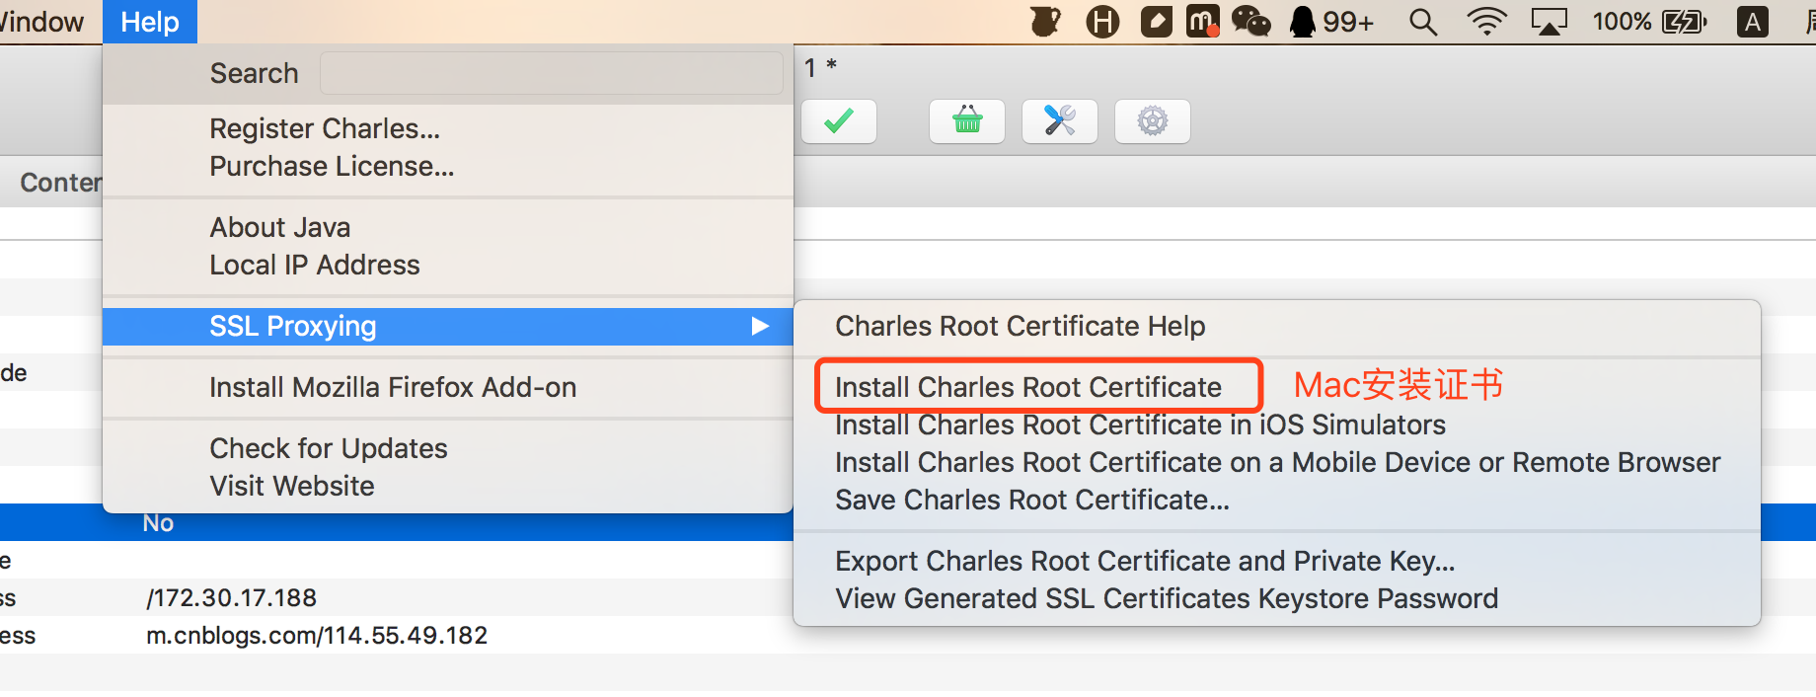Open the Tools wrench and screwdriver icon
The image size is (1816, 697).
pos(1060,121)
